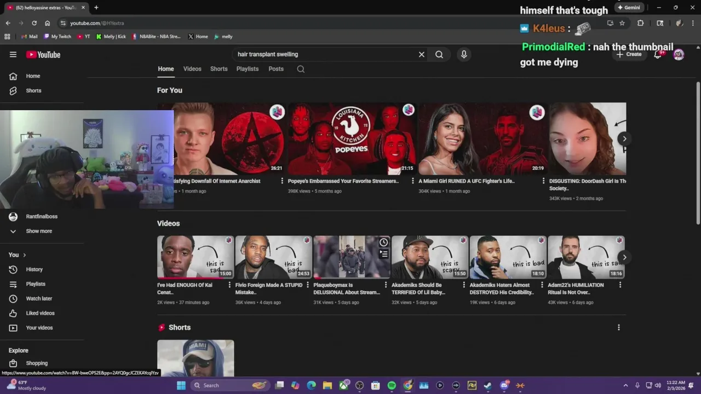Open the Miami short thumbnail
The width and height of the screenshot is (701, 394).
point(196,358)
